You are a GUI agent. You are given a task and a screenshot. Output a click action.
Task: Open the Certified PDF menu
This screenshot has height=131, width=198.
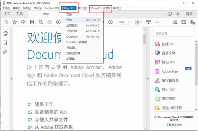52,8
